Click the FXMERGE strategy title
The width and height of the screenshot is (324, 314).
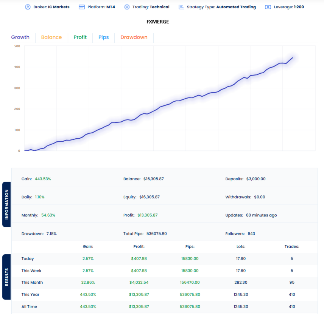pyautogui.click(x=157, y=22)
